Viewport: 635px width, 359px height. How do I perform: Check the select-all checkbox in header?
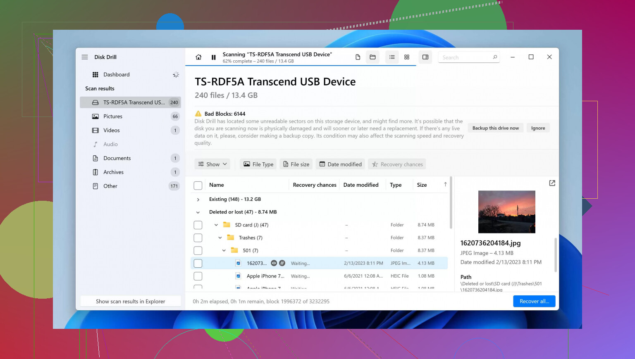point(198,185)
